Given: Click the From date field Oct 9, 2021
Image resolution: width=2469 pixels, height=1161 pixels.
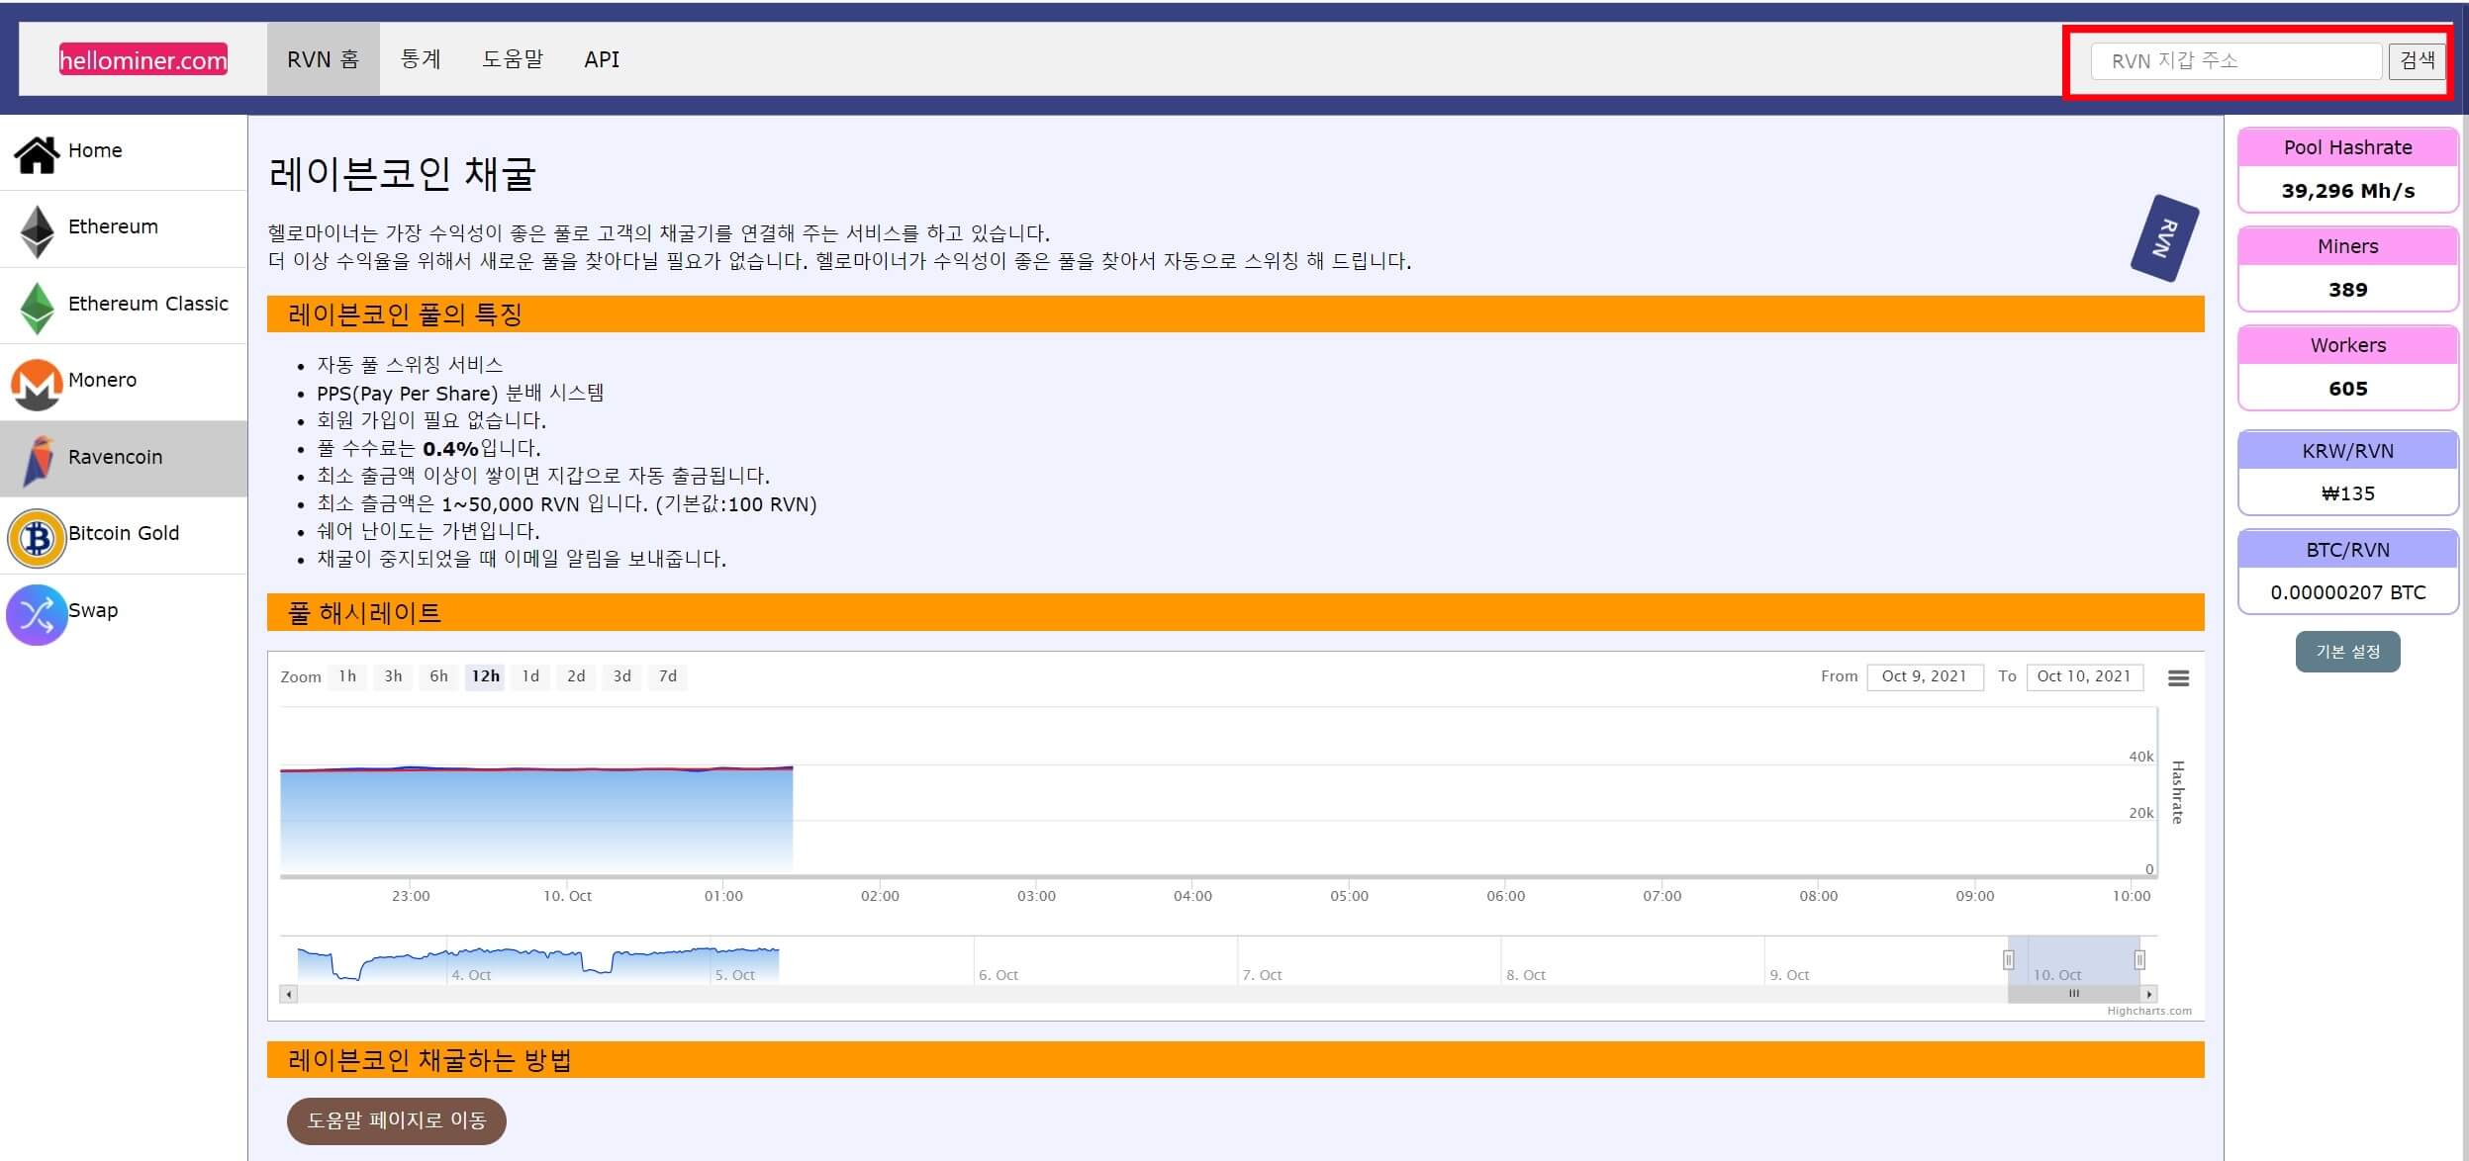Looking at the screenshot, I should pos(1925,676).
